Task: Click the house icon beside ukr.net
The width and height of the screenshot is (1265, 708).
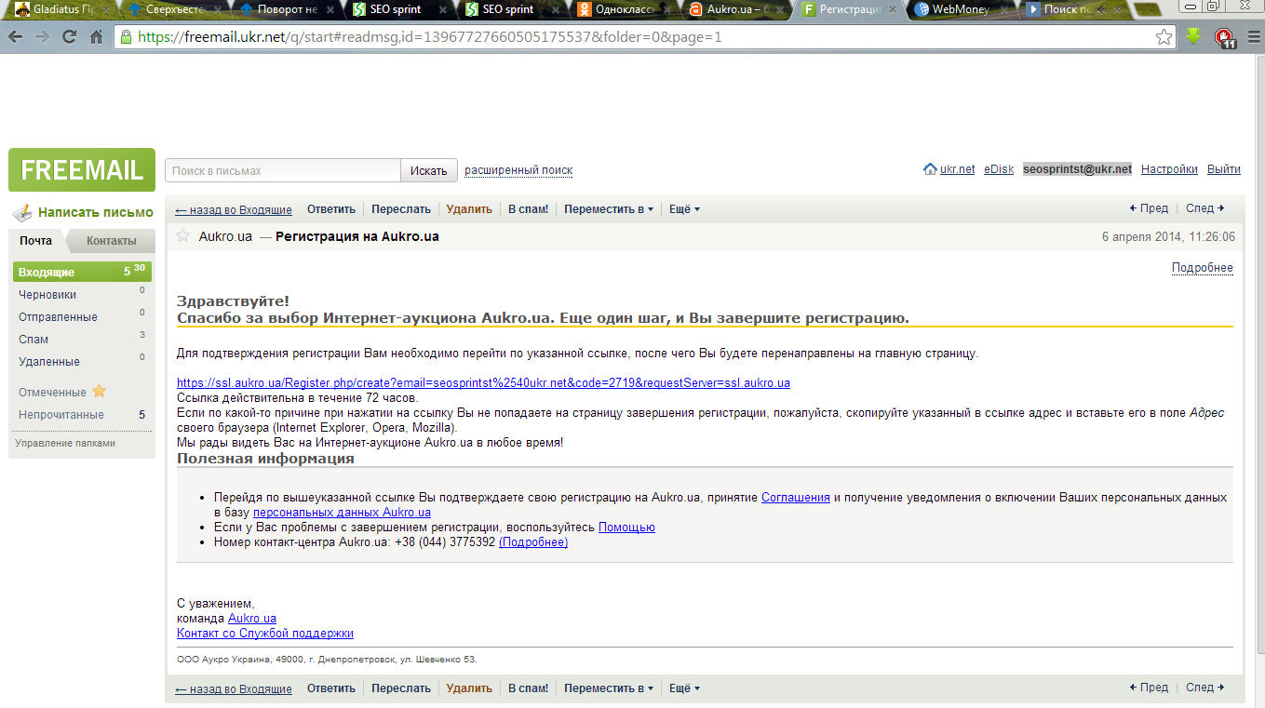Action: tap(930, 169)
